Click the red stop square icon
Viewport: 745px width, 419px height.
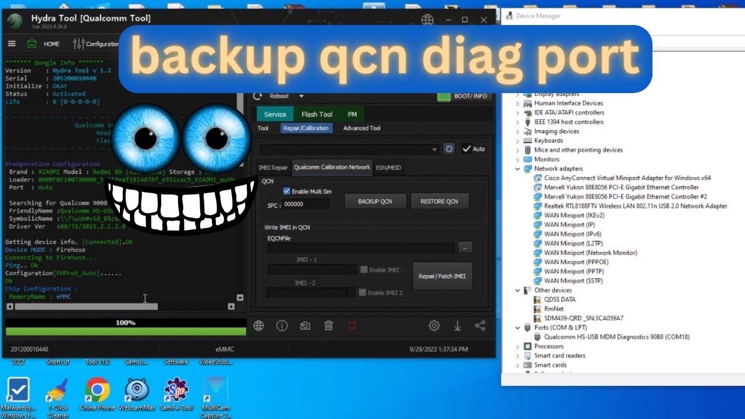point(352,326)
